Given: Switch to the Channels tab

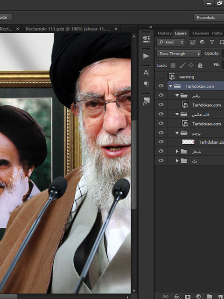Looking at the screenshot, I should pos(201,33).
